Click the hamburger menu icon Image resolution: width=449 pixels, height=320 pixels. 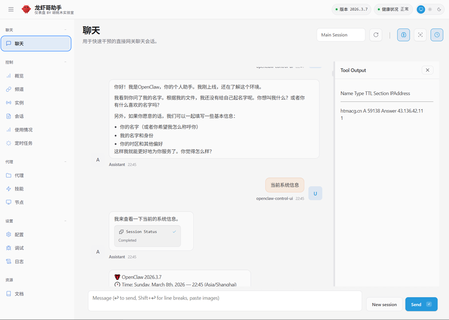point(11,9)
